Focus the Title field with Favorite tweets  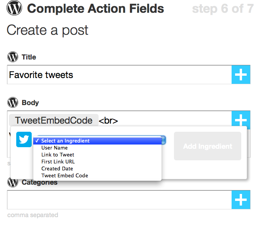click(119, 75)
